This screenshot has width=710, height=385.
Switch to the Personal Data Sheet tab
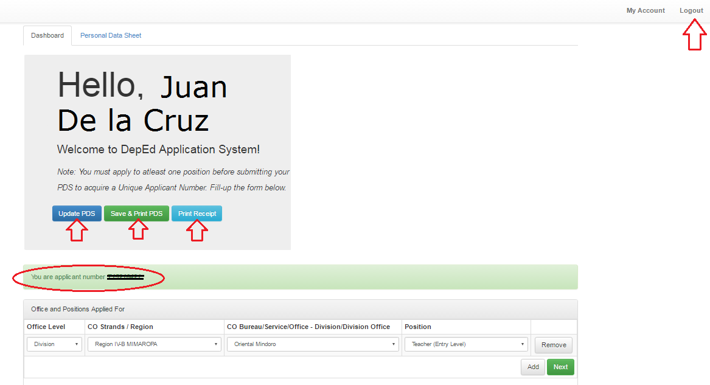click(111, 35)
